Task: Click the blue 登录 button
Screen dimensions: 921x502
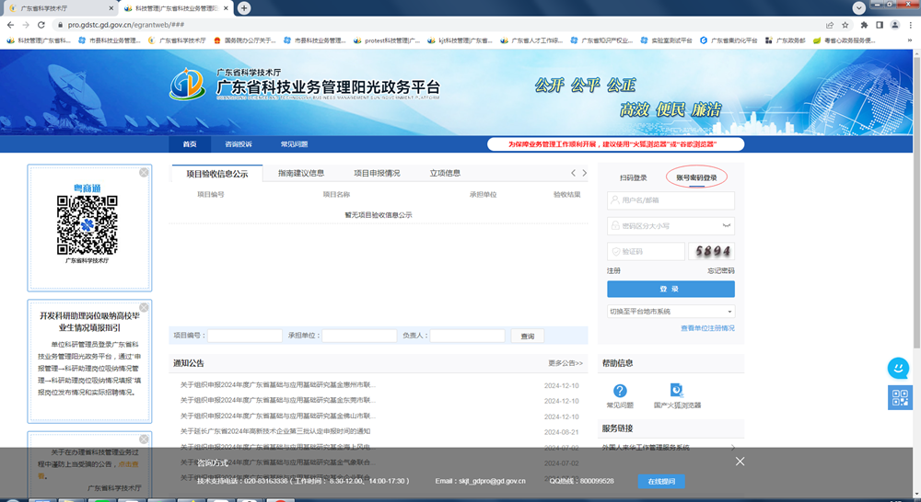Action: pyautogui.click(x=670, y=289)
